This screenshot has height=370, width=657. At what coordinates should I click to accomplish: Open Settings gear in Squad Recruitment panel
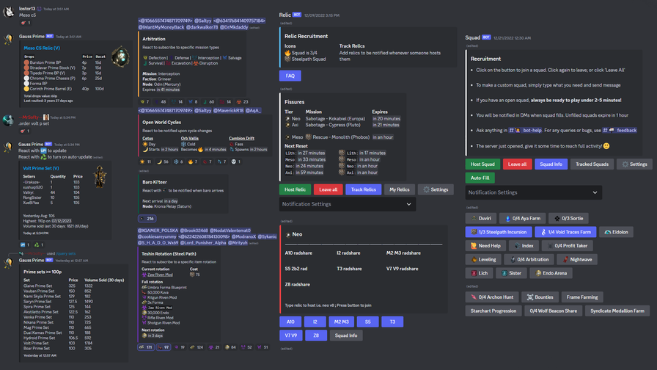click(x=634, y=164)
